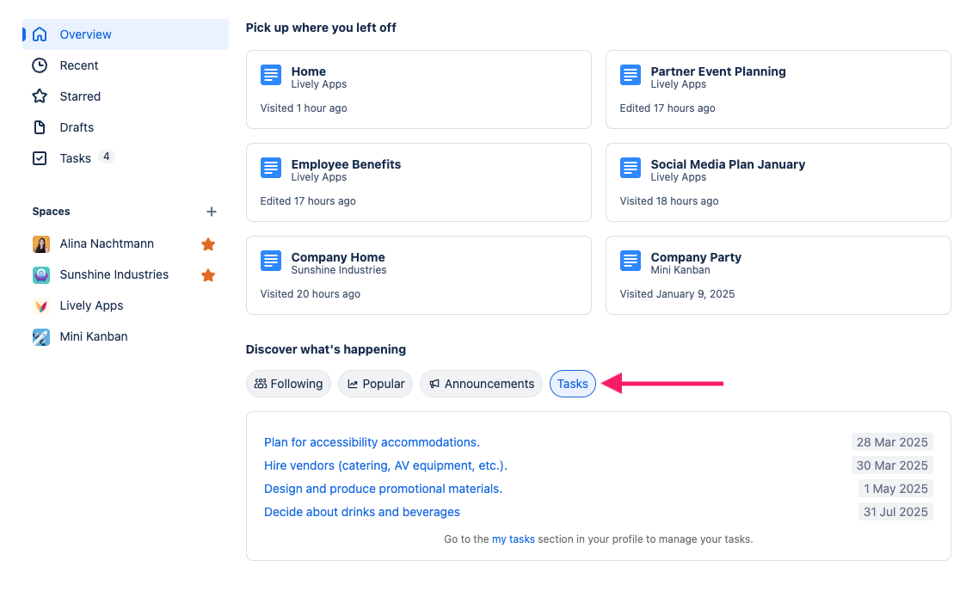
Task: Open Tasks using the checkbox icon
Action: pos(40,157)
